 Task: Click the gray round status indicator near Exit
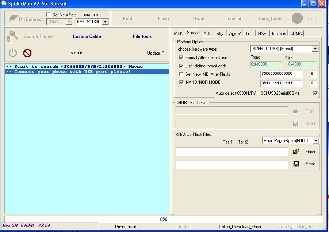click(x=297, y=19)
